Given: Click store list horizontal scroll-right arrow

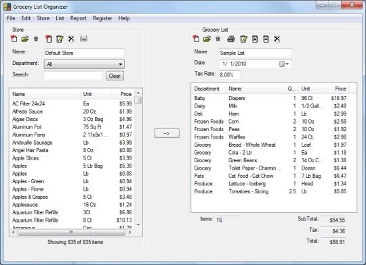Looking at the screenshot, I should tap(130, 232).
